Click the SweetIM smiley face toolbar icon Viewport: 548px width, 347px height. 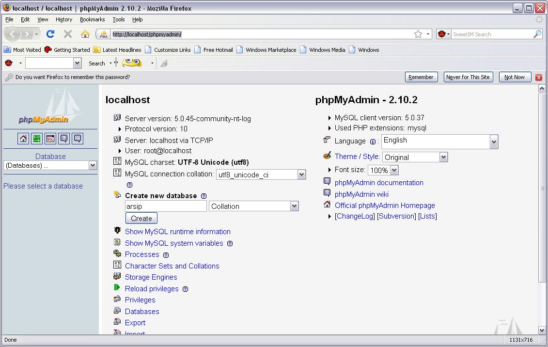pyautogui.click(x=132, y=63)
